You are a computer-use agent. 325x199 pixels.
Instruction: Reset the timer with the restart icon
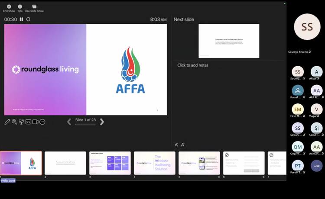pyautogui.click(x=28, y=19)
